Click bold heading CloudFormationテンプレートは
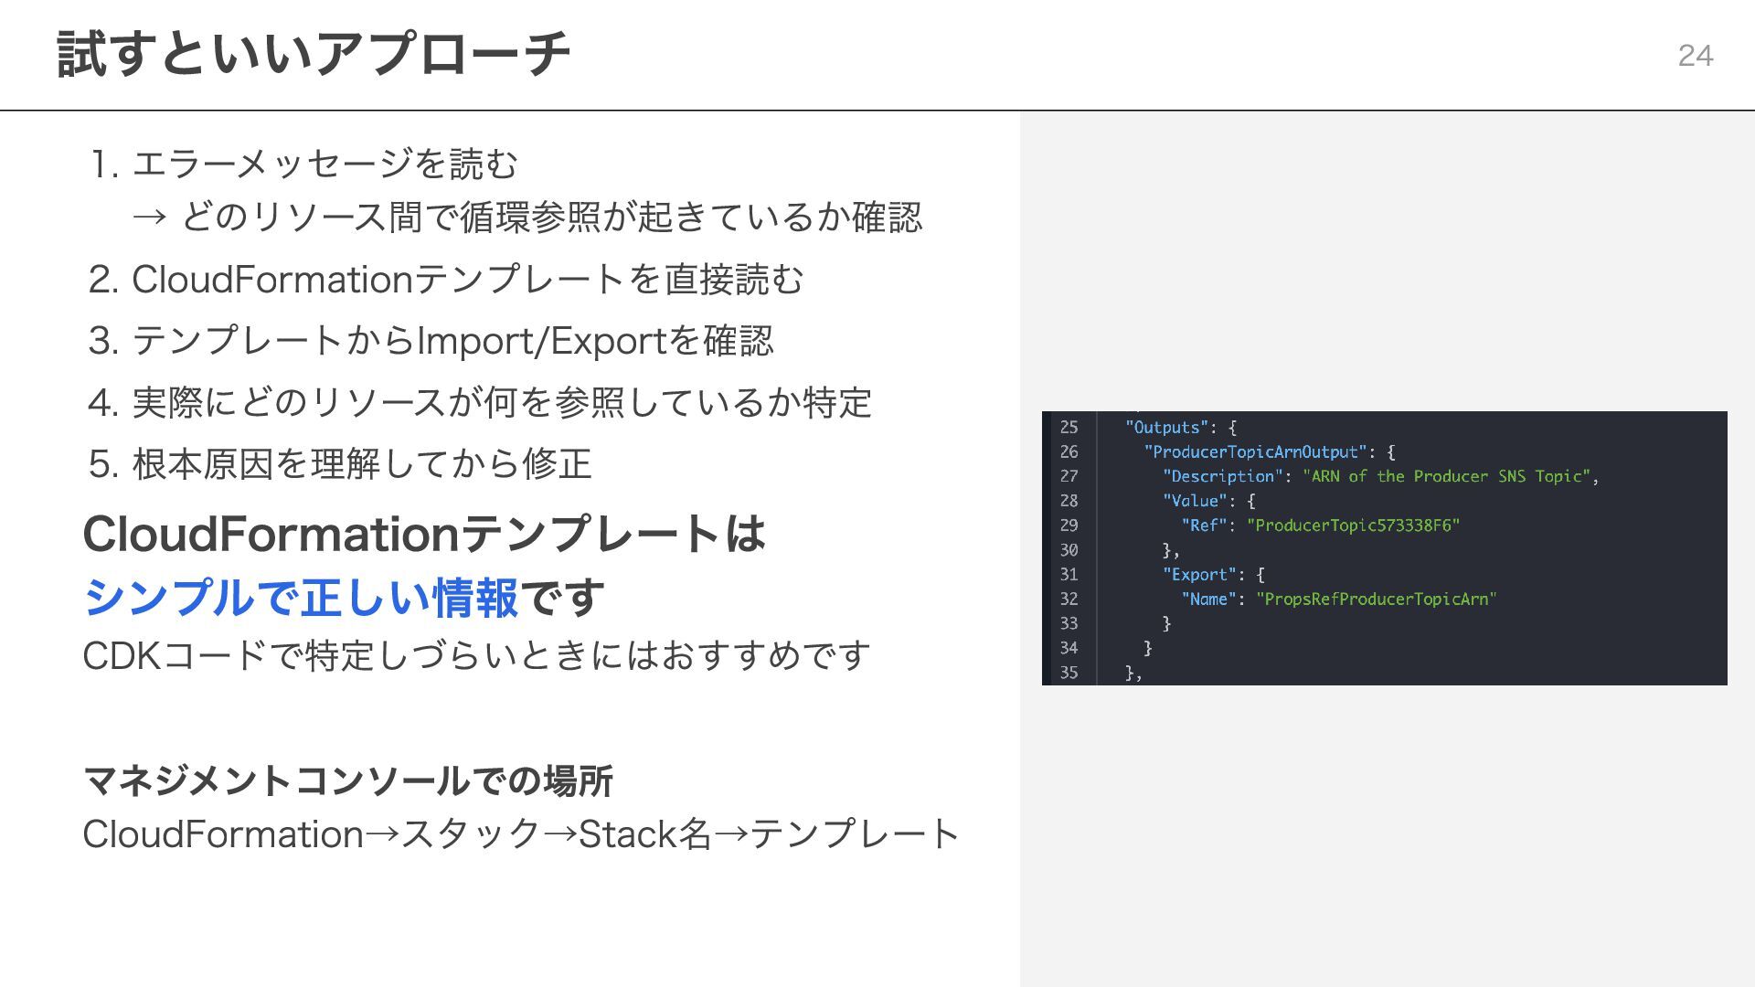The height and width of the screenshot is (987, 1755). [423, 534]
